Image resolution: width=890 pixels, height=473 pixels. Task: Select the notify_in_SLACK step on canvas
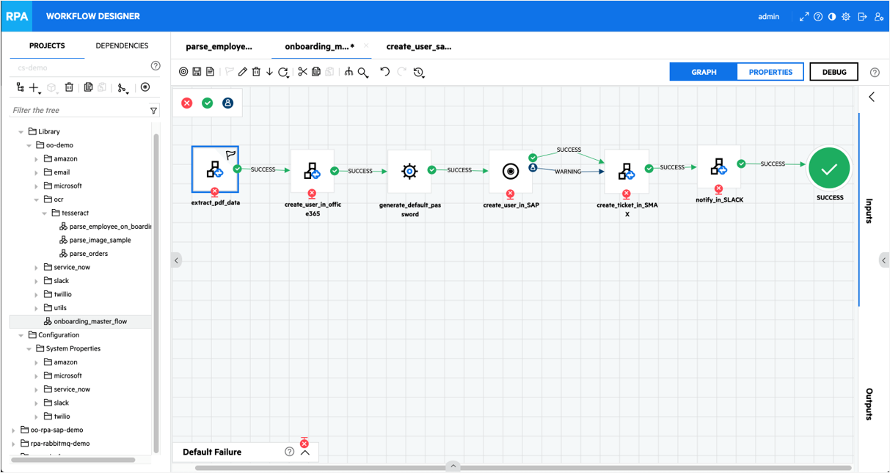click(x=718, y=167)
